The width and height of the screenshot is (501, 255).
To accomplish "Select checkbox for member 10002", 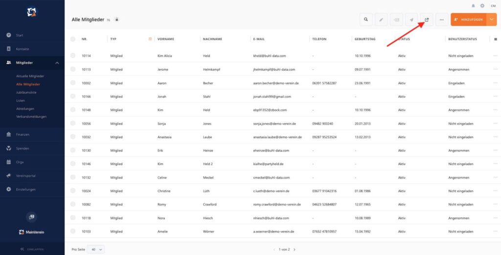I will 73,83.
